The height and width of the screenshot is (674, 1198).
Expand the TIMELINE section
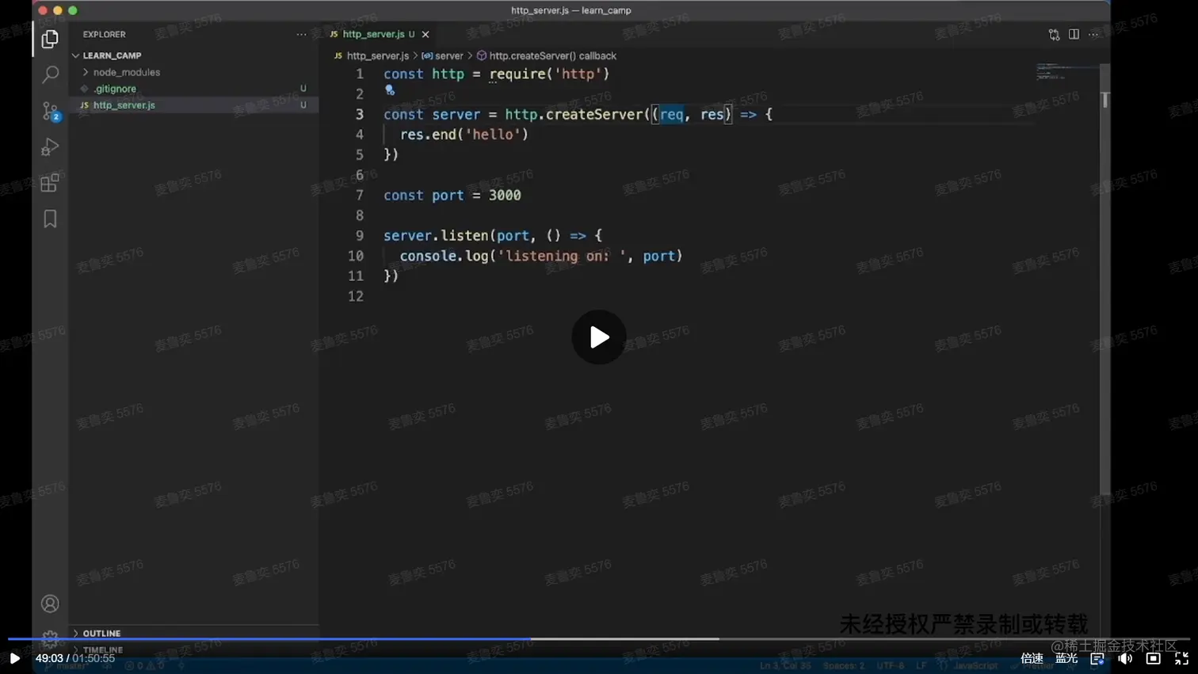[x=193, y=649]
